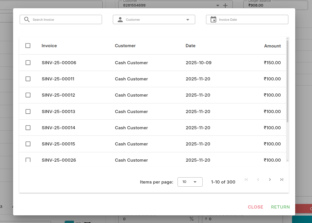Open the calendar icon for Invoice Date
Screen dimensions: 312x223
(213, 19)
